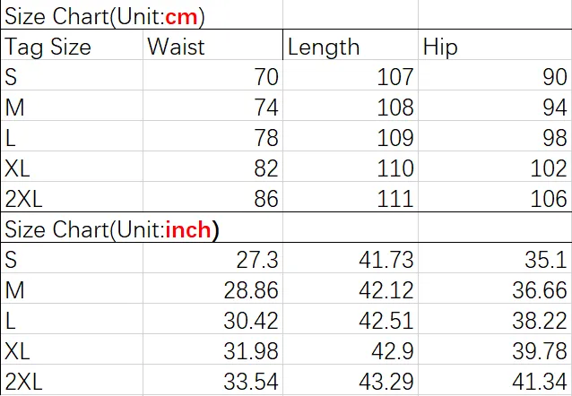This screenshot has width=572, height=396.
Task: Click the length cell showing 42.9
Action: pyautogui.click(x=351, y=349)
